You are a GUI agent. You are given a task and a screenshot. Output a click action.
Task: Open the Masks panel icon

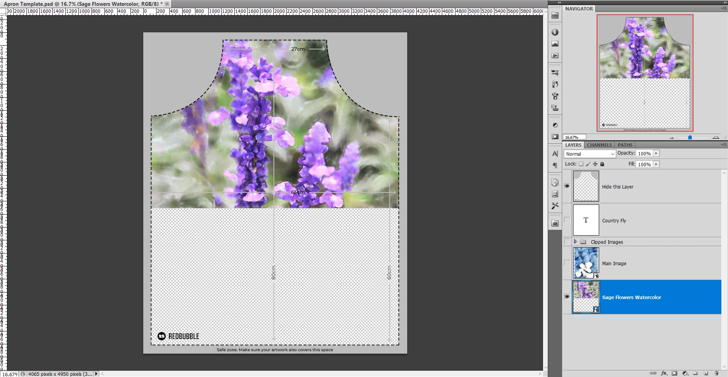[x=555, y=137]
